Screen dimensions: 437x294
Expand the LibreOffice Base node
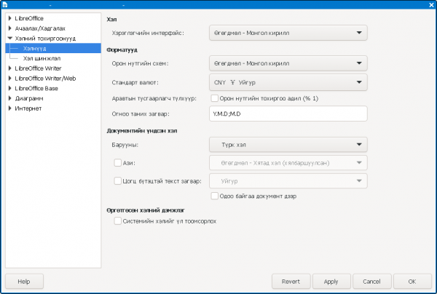click(x=9, y=88)
